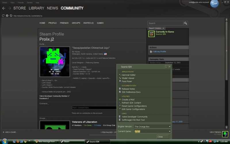Switch to Chrome New message taskbar button
The width and height of the screenshot is (230, 144).
pyautogui.click(x=46, y=142)
